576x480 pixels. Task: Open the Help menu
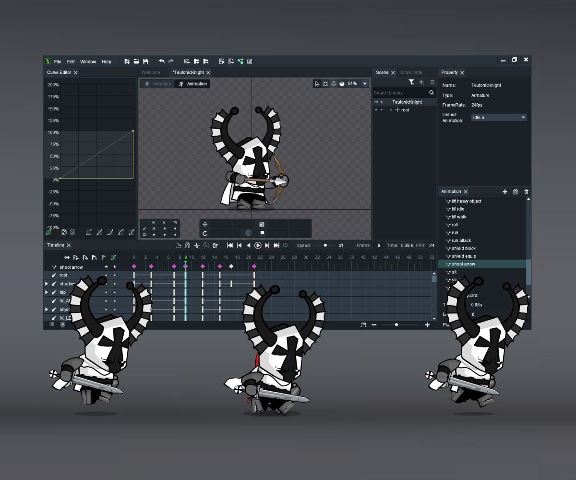coord(107,61)
